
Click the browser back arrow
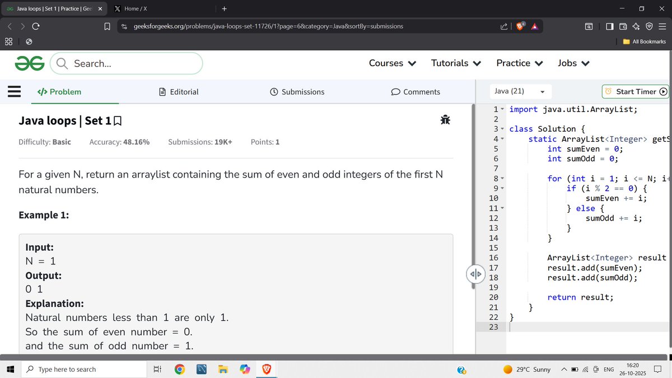click(10, 26)
